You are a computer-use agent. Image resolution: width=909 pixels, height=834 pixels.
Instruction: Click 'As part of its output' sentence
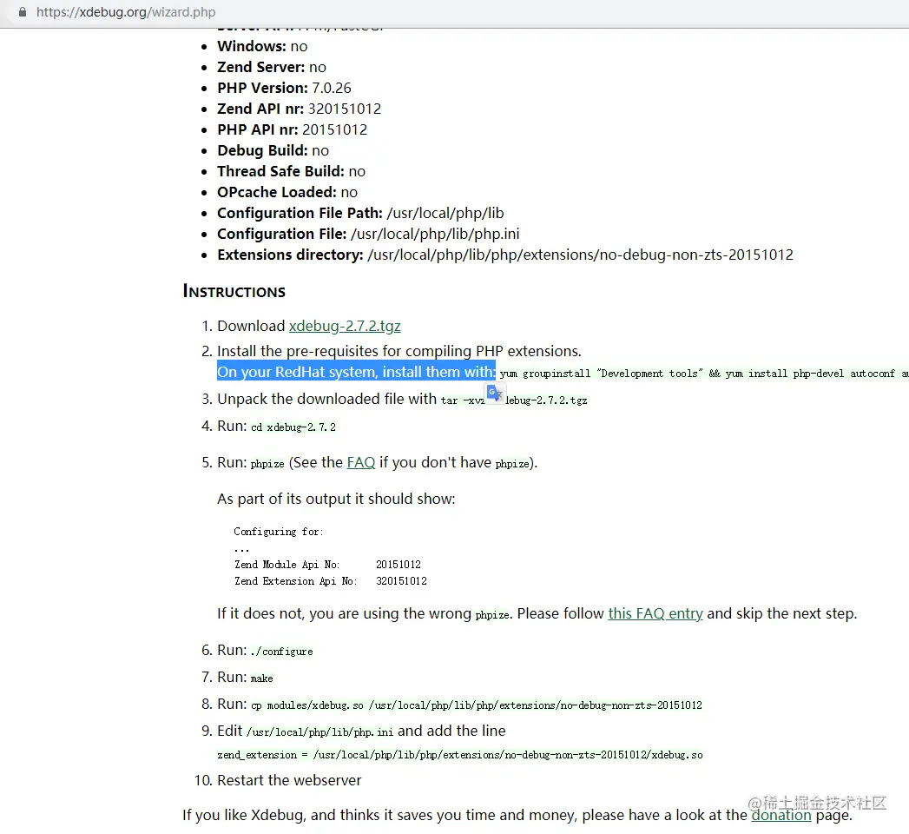(x=336, y=499)
